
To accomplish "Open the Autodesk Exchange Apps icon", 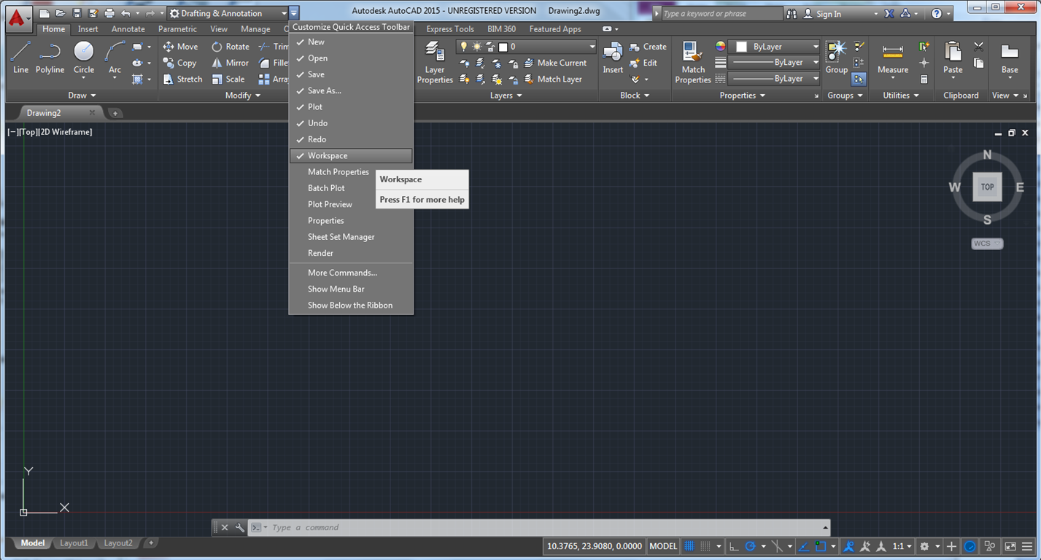I will coord(889,13).
